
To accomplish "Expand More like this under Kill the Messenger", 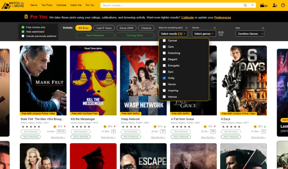I will (108, 137).
